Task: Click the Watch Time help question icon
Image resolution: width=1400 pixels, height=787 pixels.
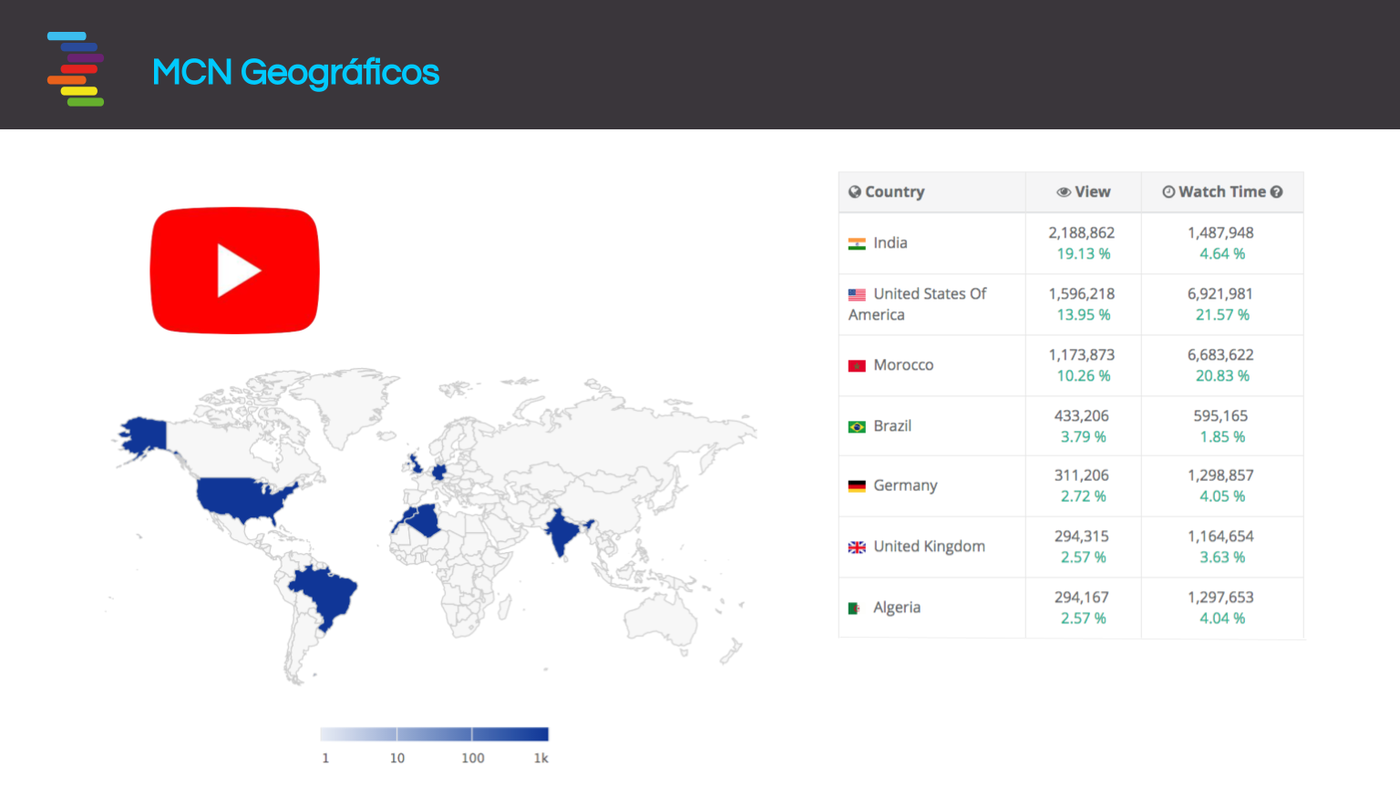Action: [1277, 192]
